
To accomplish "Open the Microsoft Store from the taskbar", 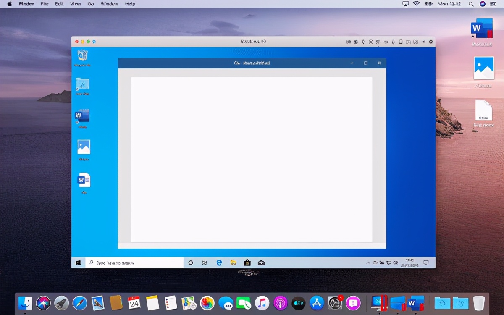I will pyautogui.click(x=247, y=262).
